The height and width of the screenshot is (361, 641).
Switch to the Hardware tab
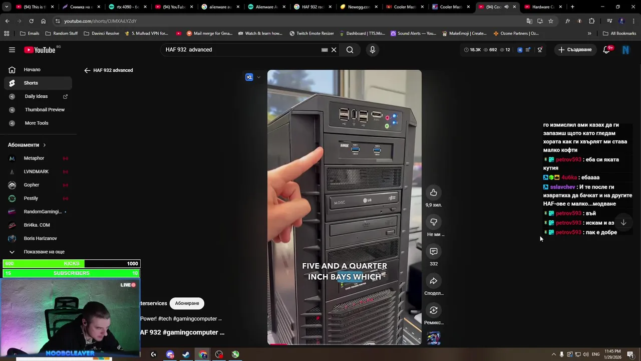click(x=543, y=7)
